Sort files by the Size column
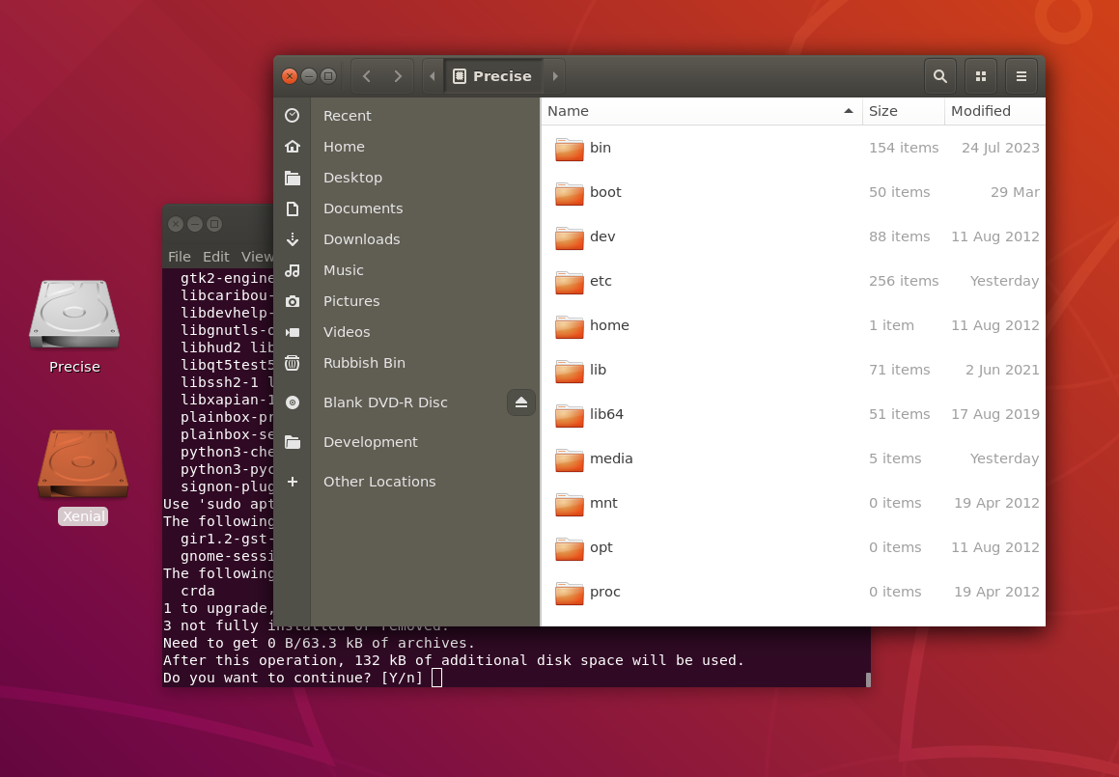The image size is (1119, 777). (x=902, y=111)
